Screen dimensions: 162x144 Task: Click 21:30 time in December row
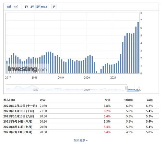point(43,106)
